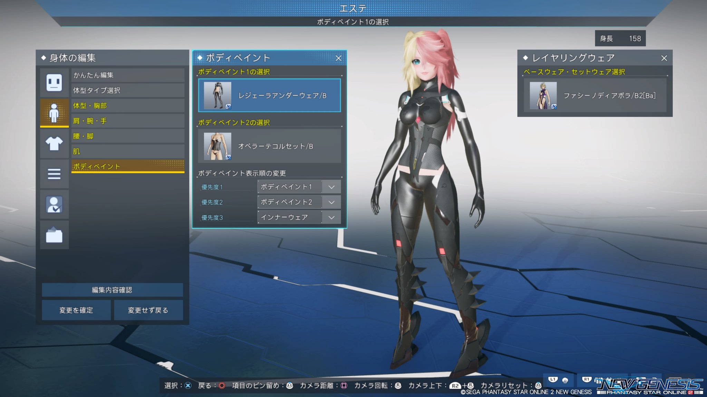Image resolution: width=707 pixels, height=397 pixels.
Task: Open the 体型・胸部 menu item
Action: (128, 105)
